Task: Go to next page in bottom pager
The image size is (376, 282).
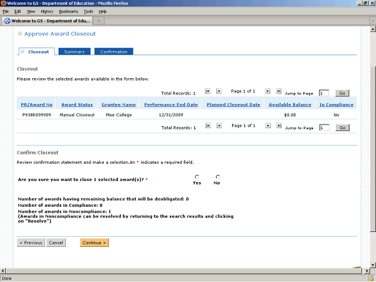Action: click(x=268, y=126)
